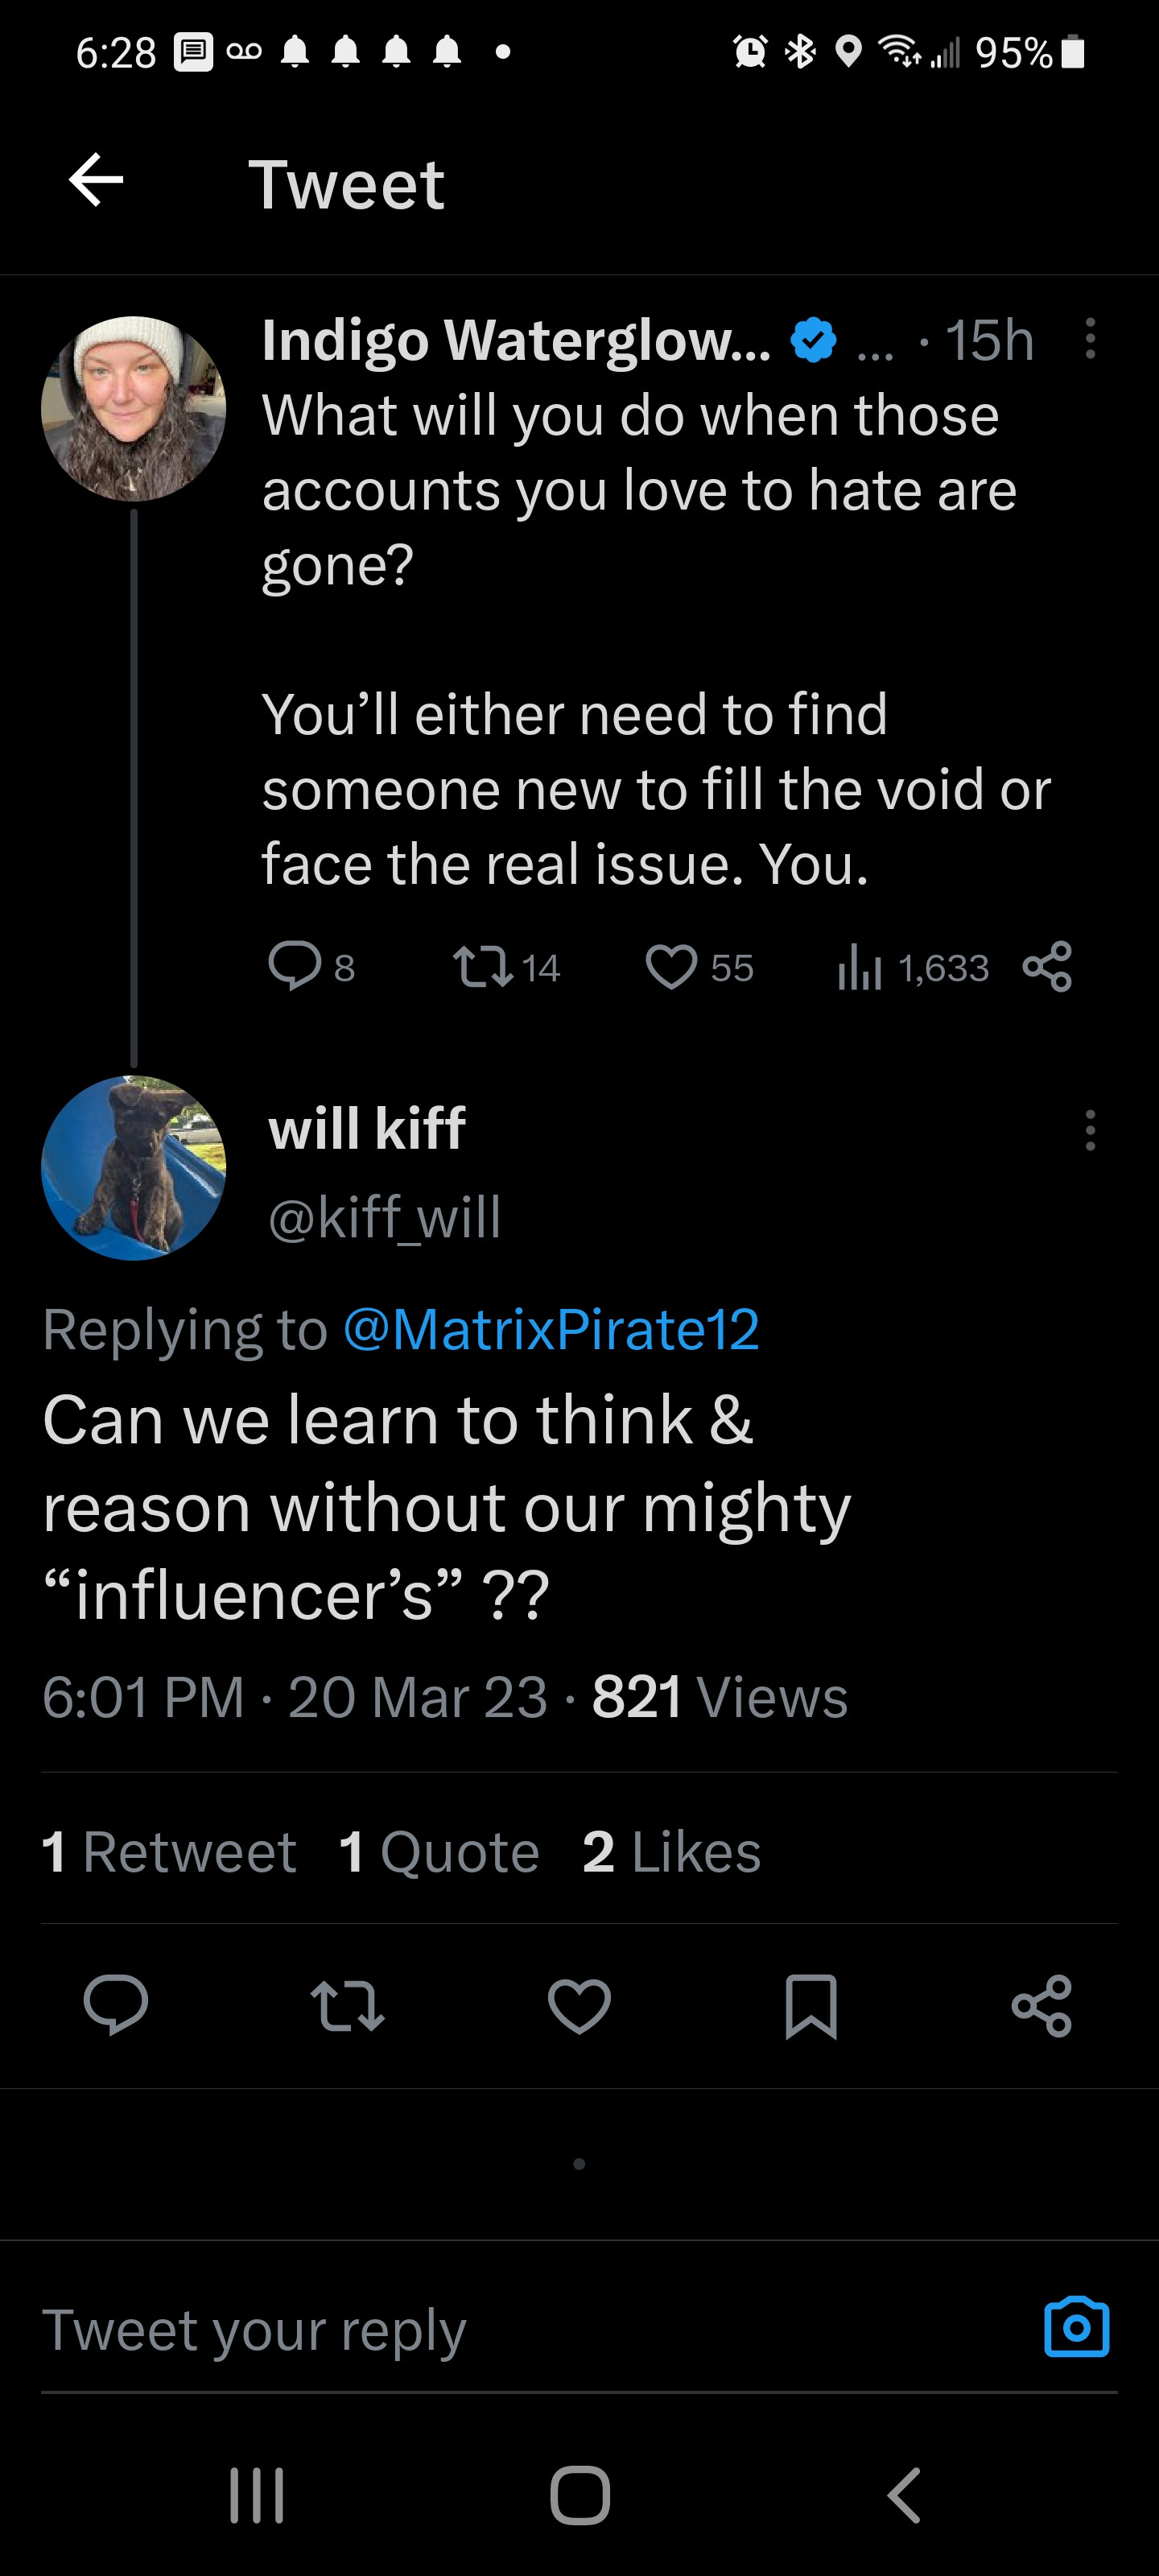Open Indigo Waterglow's profile picture
The width and height of the screenshot is (1159, 2576).
click(133, 408)
